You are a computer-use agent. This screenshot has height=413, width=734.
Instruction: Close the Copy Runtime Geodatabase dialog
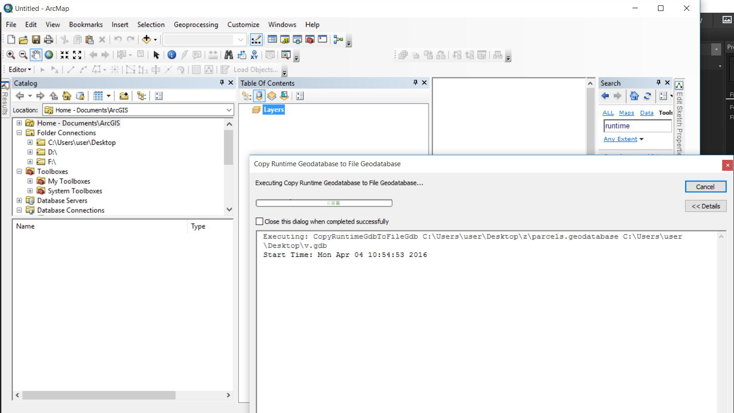pyautogui.click(x=728, y=165)
